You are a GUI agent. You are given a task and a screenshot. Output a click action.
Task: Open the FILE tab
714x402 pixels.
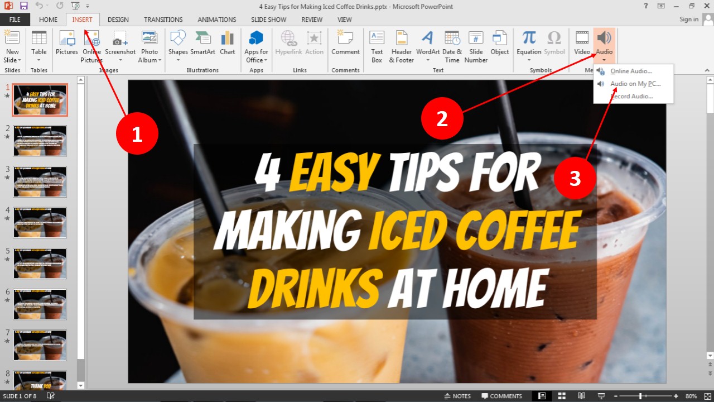[15, 20]
